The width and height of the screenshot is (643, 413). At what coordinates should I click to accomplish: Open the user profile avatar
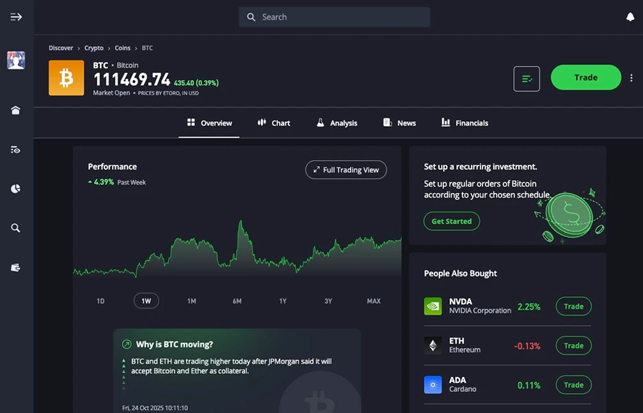(x=16, y=60)
